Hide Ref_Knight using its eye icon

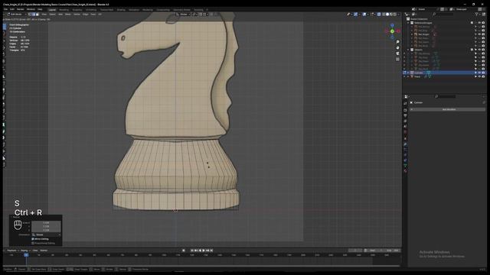pyautogui.click(x=479, y=34)
